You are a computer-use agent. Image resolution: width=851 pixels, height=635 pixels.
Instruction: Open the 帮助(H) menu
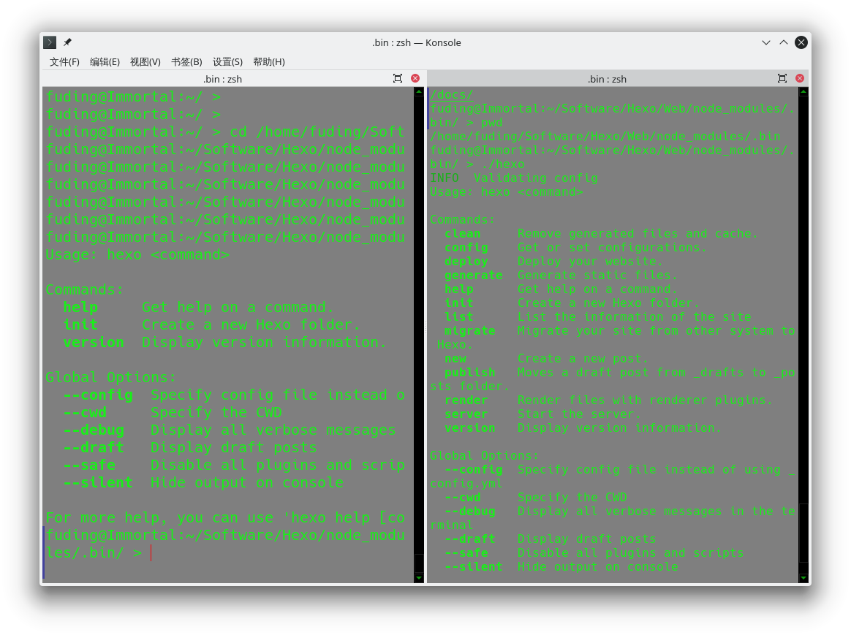pyautogui.click(x=268, y=62)
